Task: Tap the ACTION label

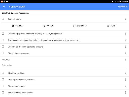Action: (x=50, y=26)
